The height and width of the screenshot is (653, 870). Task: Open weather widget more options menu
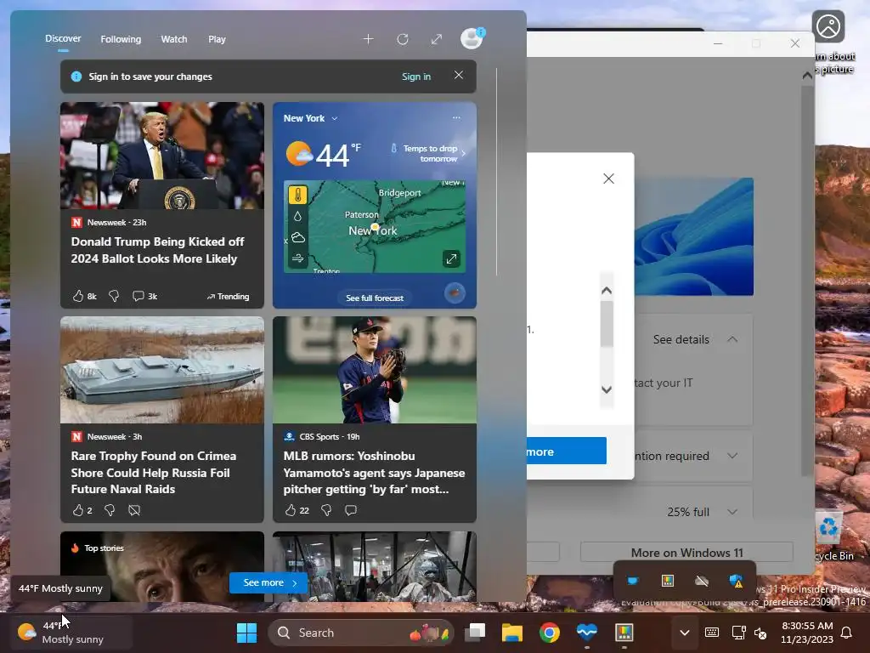(456, 117)
